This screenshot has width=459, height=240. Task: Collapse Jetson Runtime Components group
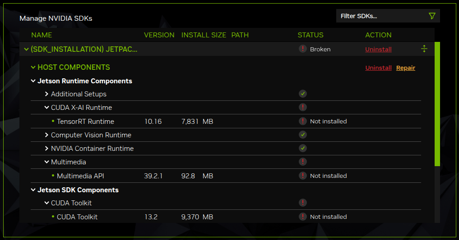[x=33, y=81]
